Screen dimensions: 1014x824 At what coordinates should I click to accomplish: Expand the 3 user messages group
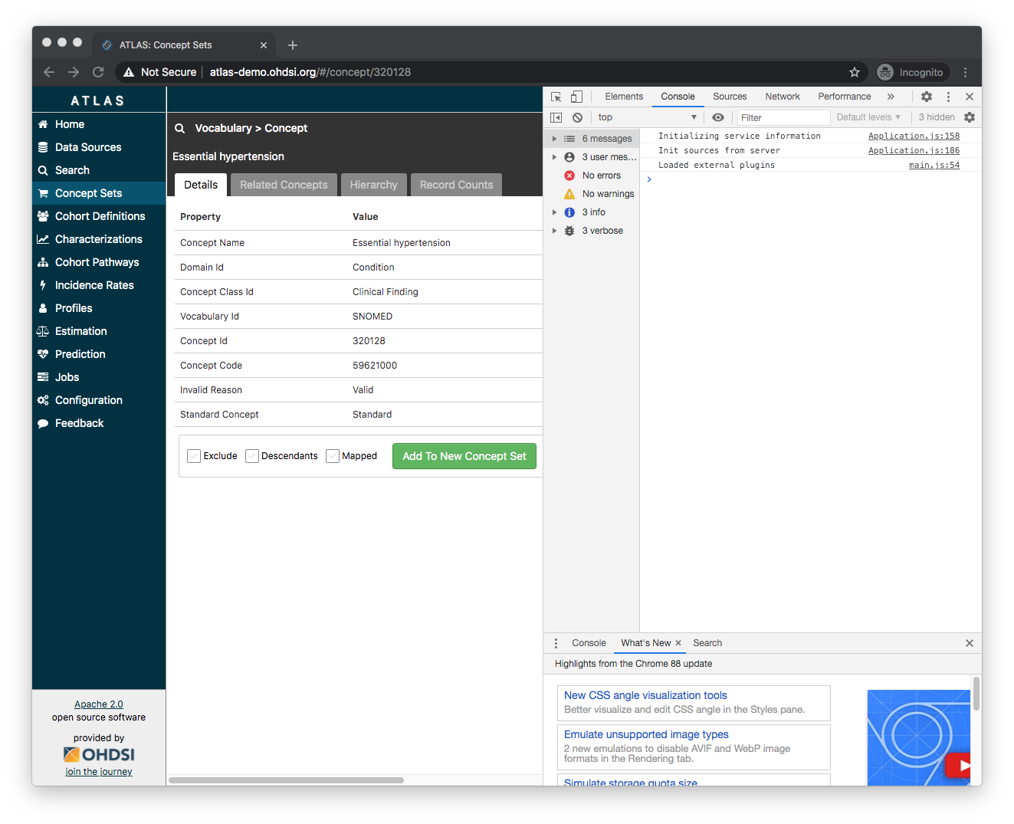(x=554, y=157)
